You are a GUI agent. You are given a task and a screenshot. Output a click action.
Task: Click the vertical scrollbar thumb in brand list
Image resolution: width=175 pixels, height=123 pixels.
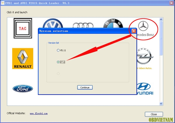pyautogui.click(x=161, y=38)
